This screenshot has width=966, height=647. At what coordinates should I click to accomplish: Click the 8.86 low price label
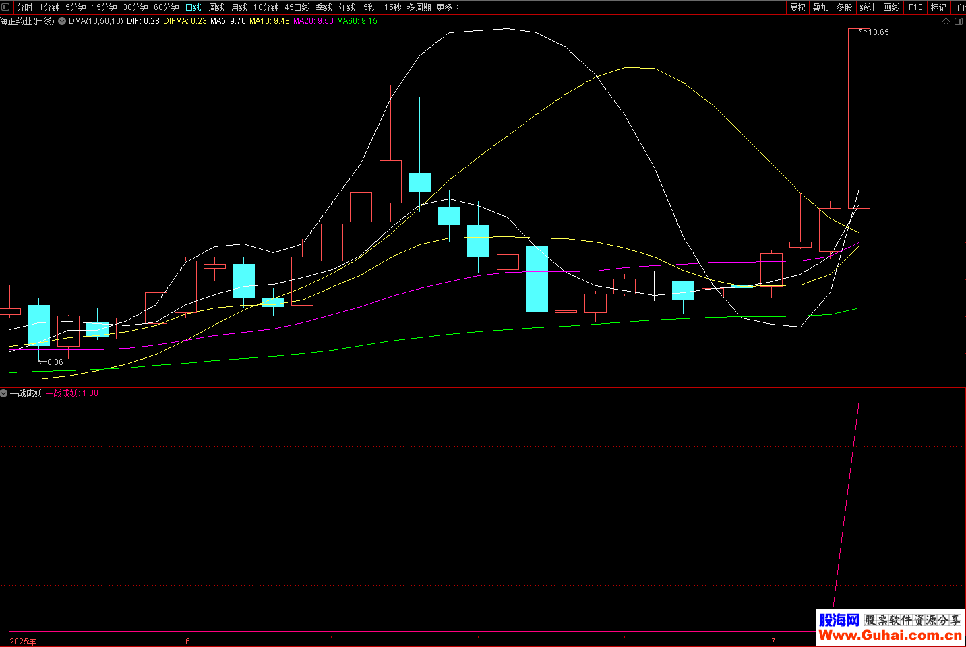pyautogui.click(x=55, y=362)
